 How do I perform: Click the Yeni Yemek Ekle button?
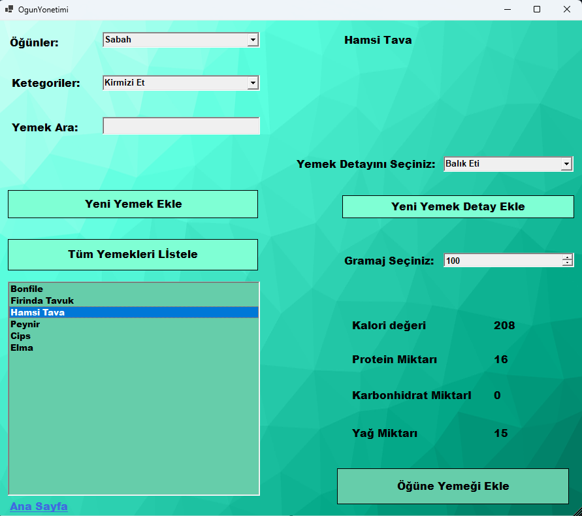tap(133, 204)
